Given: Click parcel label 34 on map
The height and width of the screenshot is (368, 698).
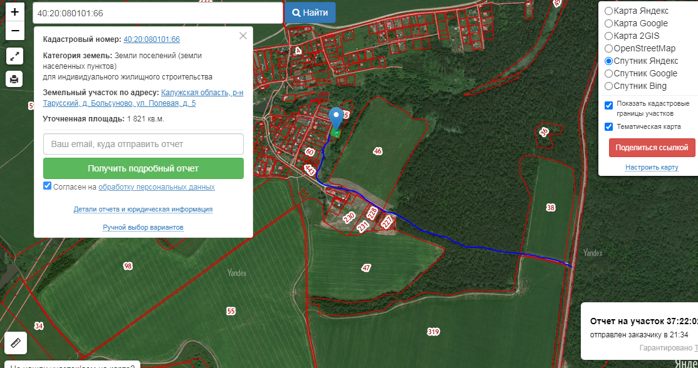Looking at the screenshot, I should (x=39, y=326).
